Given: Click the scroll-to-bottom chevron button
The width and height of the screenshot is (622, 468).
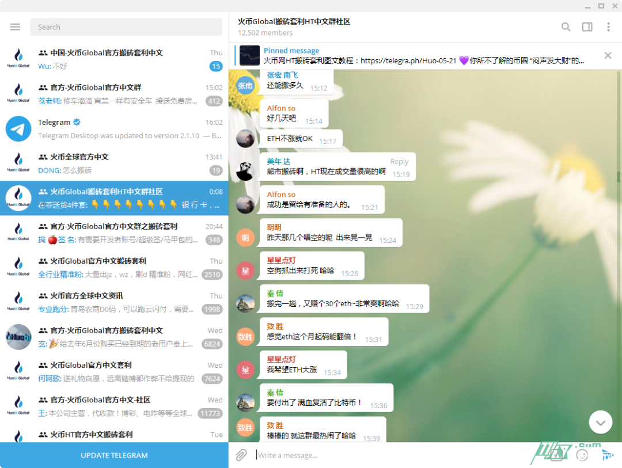Looking at the screenshot, I should pyautogui.click(x=600, y=422).
